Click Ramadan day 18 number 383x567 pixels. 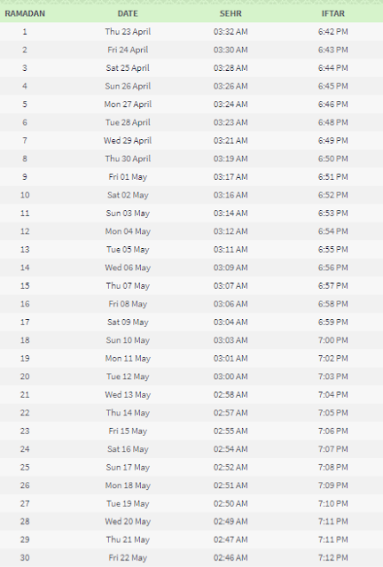[25, 340]
